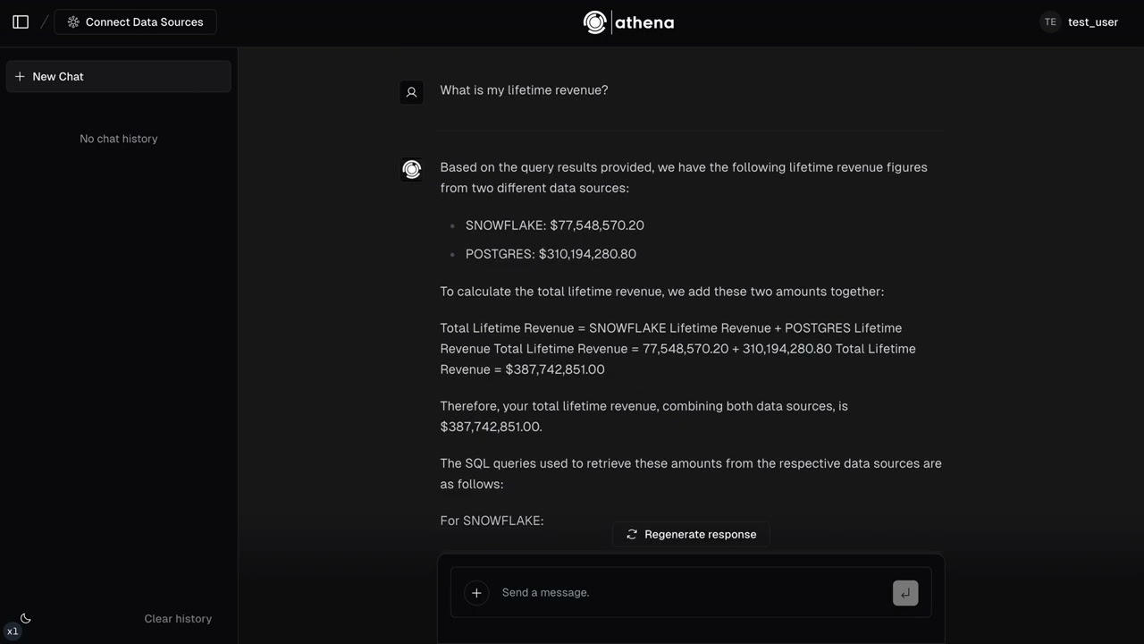Start a New Chat
Image resolution: width=1144 pixels, height=644 pixels.
point(119,77)
